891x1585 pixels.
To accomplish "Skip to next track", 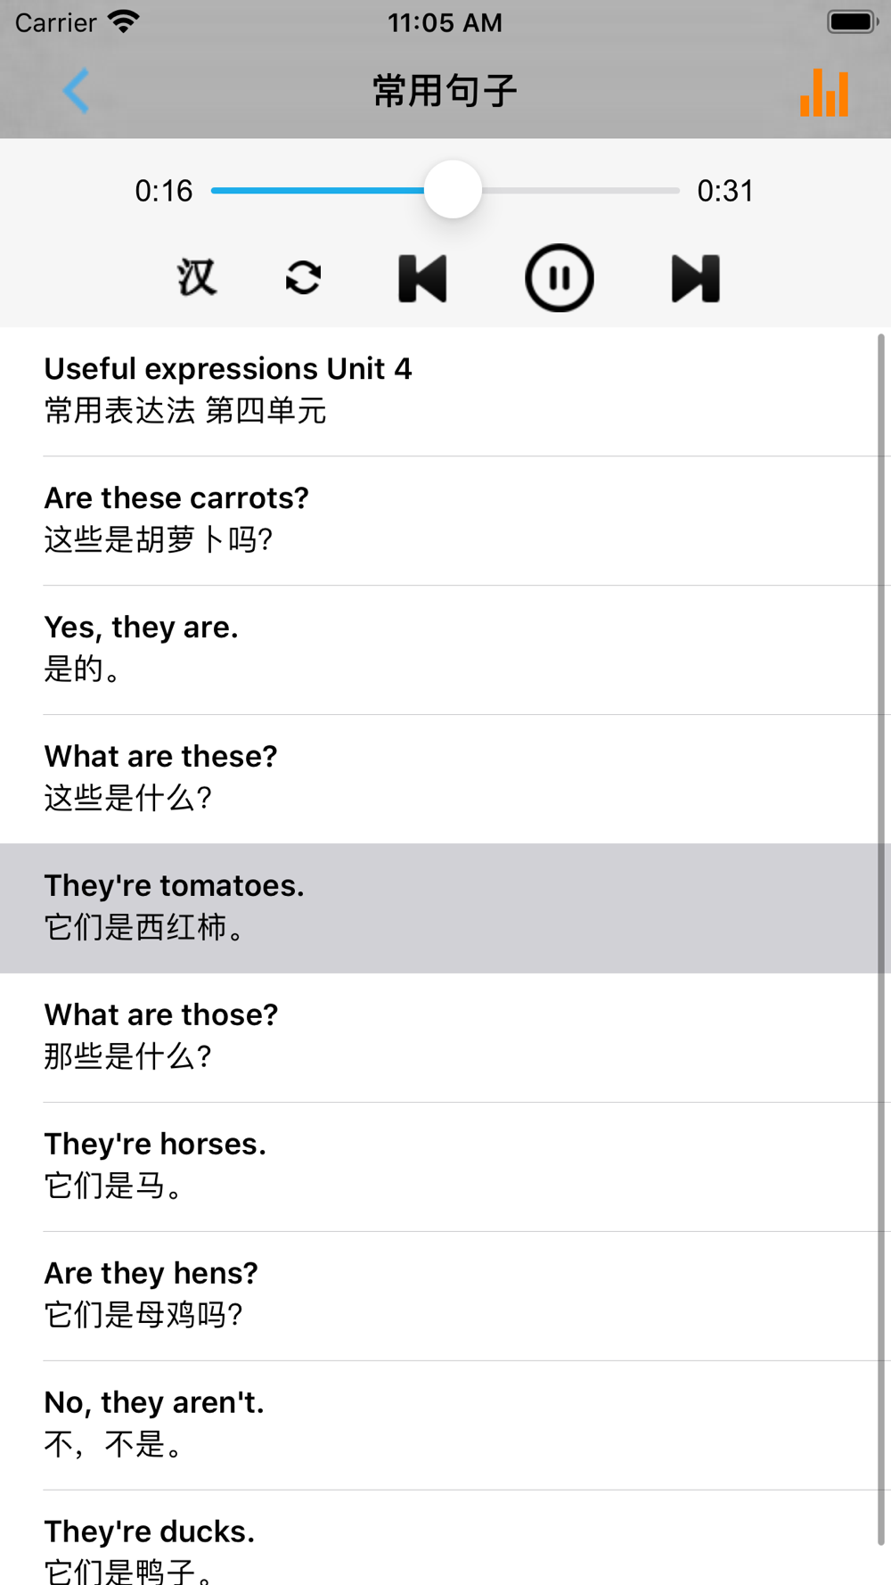I will (x=695, y=278).
